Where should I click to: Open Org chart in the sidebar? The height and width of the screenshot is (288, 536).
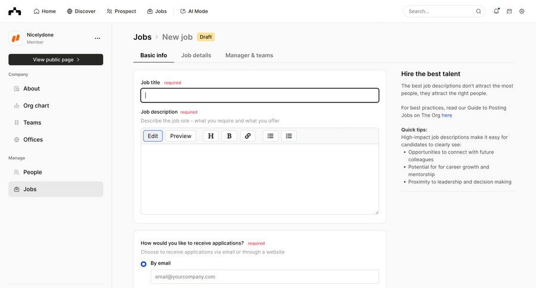tap(56, 106)
